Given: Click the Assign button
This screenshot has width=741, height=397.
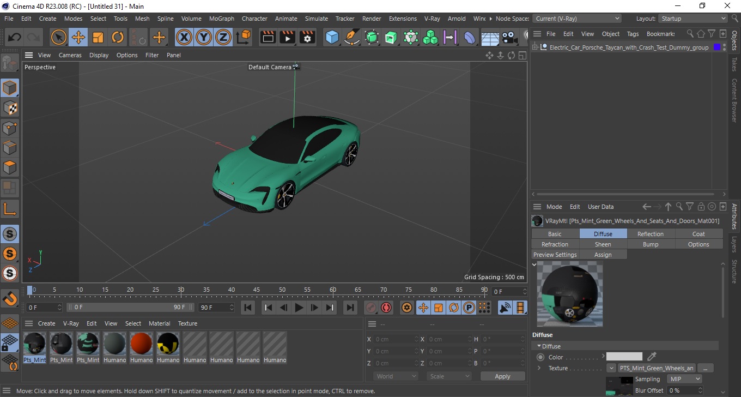Looking at the screenshot, I should (x=603, y=255).
